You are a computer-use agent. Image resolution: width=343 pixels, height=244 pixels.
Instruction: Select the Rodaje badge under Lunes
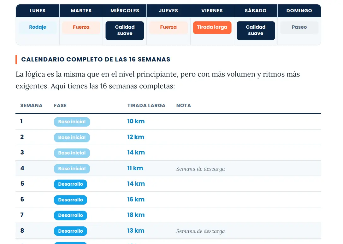38,27
